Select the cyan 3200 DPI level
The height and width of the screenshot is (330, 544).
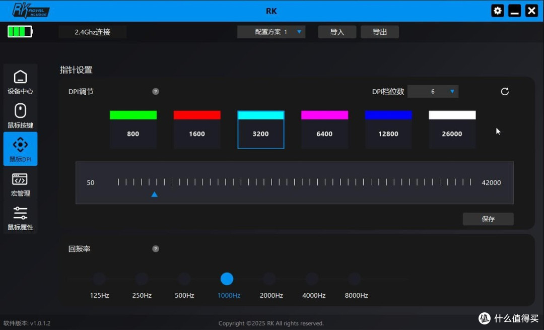click(261, 129)
